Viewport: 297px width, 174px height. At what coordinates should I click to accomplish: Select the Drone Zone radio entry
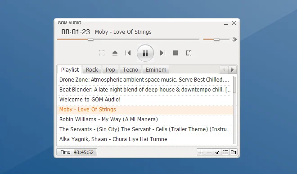(x=145, y=80)
